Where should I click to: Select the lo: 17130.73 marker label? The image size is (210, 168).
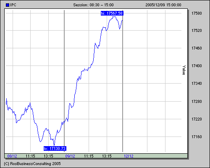click(x=55, y=148)
